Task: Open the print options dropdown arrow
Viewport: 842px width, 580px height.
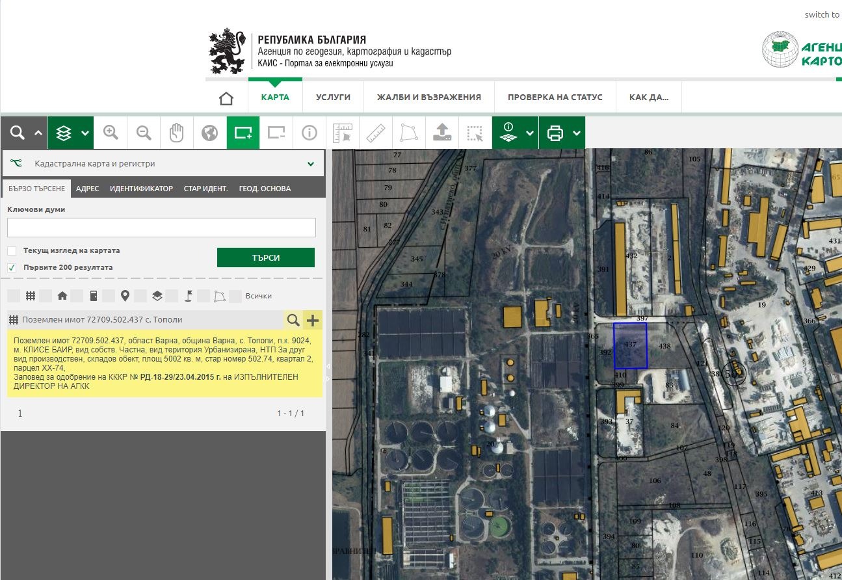Action: [x=577, y=133]
